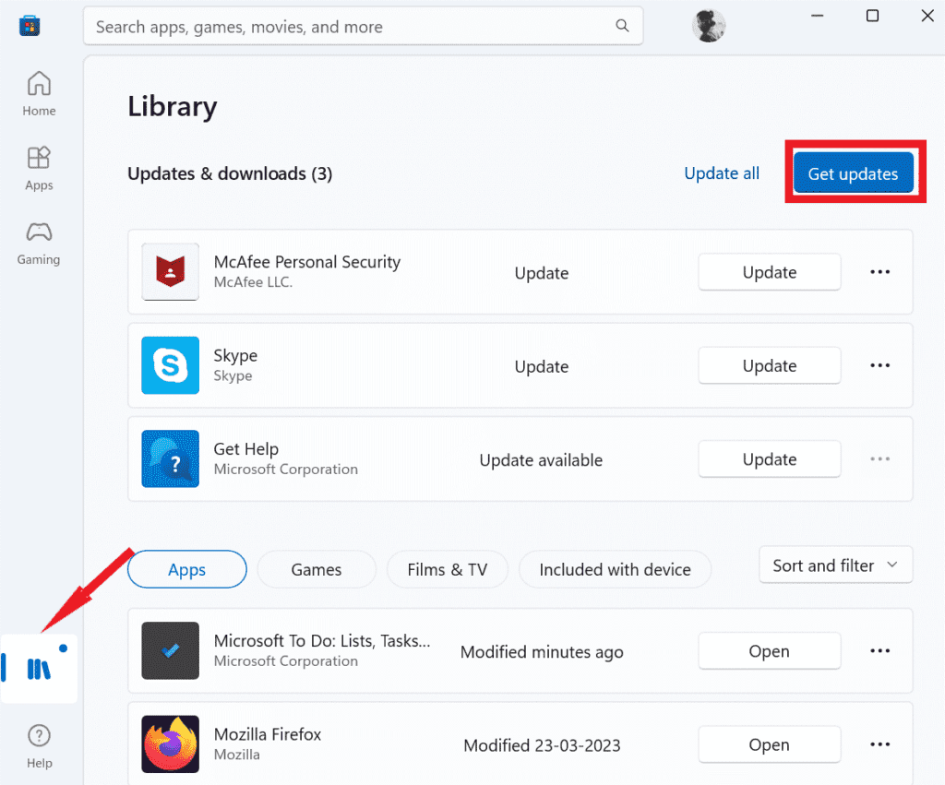Open Microsoft To Do
Image resolution: width=945 pixels, height=785 pixels.
click(x=770, y=650)
